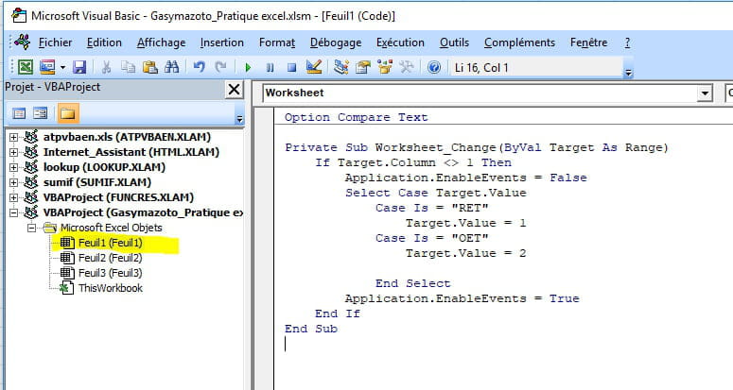Image resolution: width=733 pixels, height=390 pixels.
Task: Collapse VBAProject (Gasymazoto_Pratique) node
Action: coord(13,212)
